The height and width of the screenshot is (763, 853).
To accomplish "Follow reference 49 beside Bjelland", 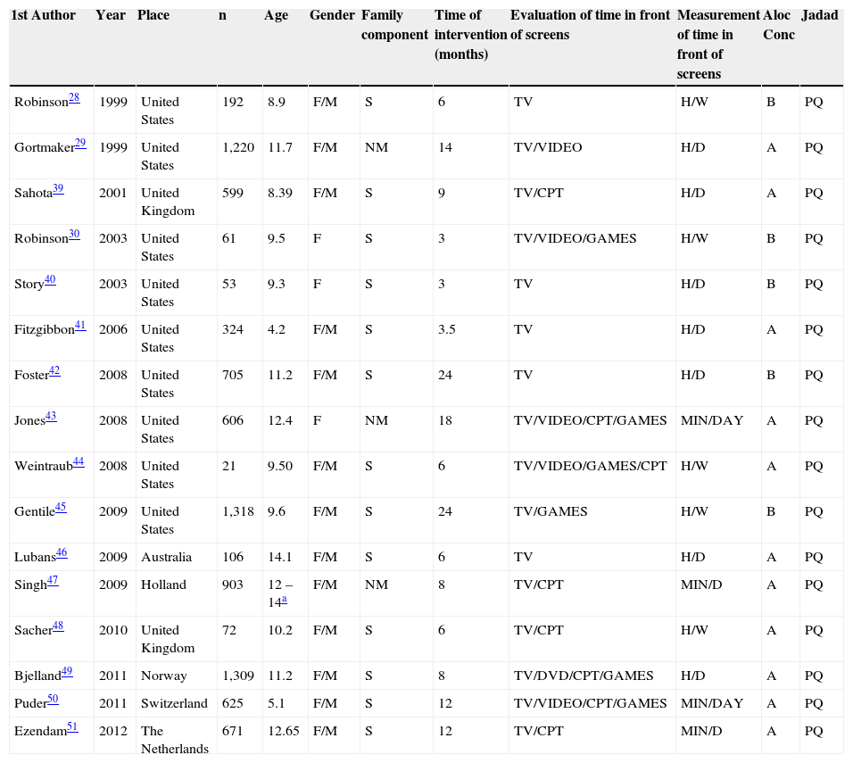I will [x=68, y=672].
